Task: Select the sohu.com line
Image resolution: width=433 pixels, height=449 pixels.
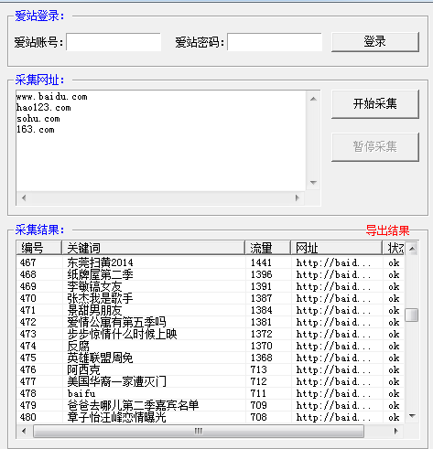Action: tap(38, 119)
